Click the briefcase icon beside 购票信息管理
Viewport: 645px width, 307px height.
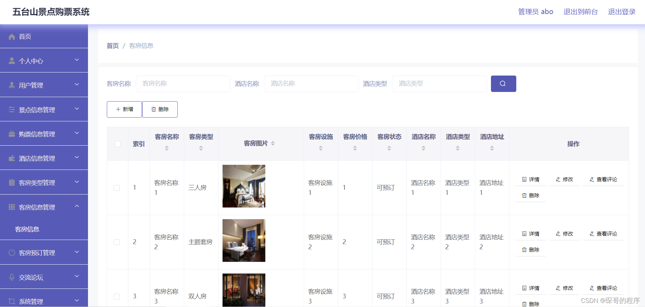click(12, 134)
